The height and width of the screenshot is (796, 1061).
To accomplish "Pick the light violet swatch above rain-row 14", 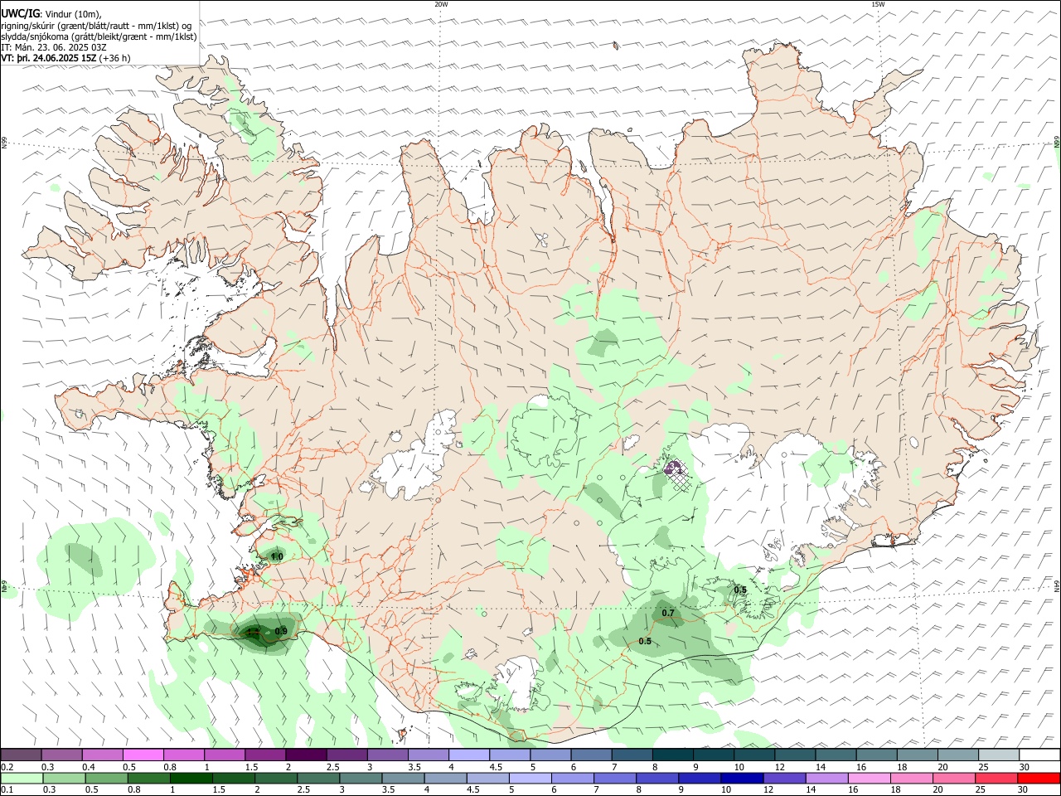I will (826, 778).
